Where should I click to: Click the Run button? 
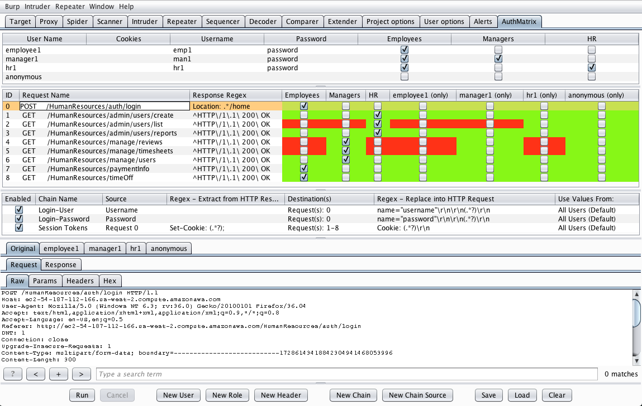point(82,395)
